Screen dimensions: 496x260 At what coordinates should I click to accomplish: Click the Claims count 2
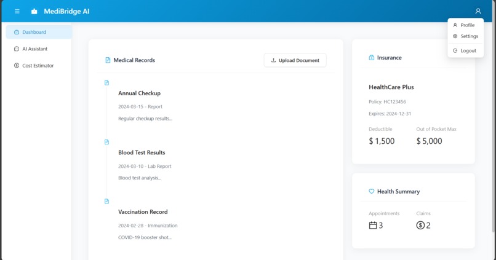pyautogui.click(x=428, y=225)
